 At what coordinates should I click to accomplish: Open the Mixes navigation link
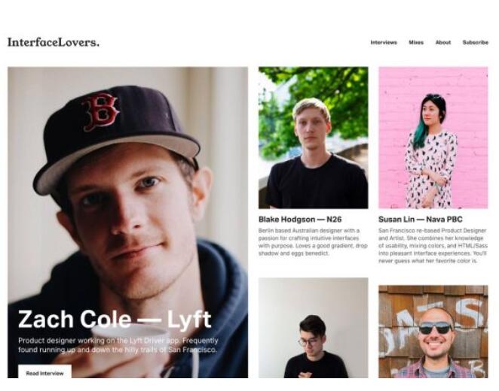(x=416, y=43)
